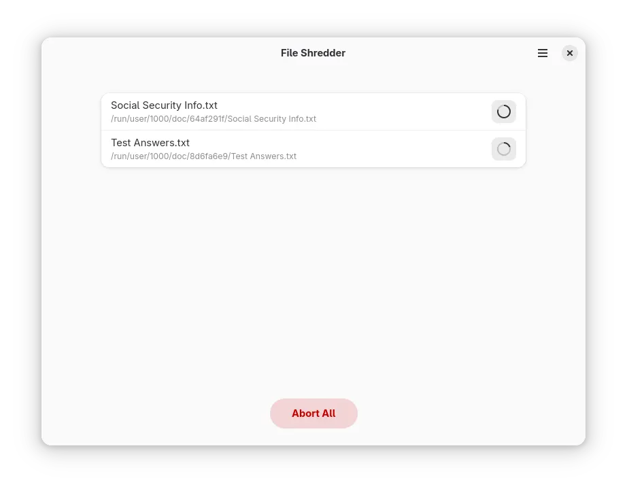This screenshot has height=491, width=627.
Task: Click the word Test in the second filename
Action: pyautogui.click(x=121, y=143)
